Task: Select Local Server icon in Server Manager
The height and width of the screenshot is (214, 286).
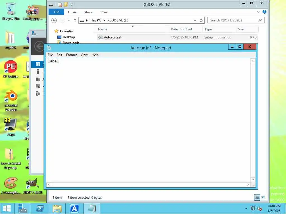Action: [x=38, y=72]
